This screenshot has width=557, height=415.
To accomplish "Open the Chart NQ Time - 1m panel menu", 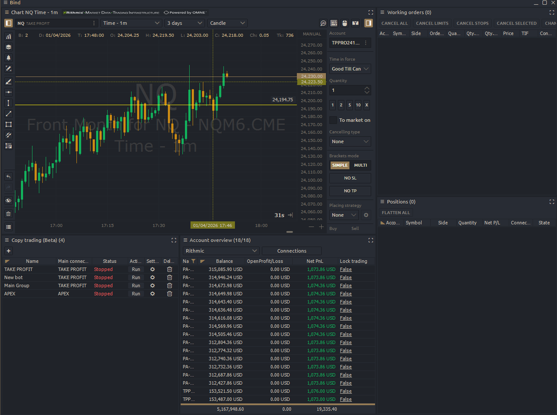I will coord(6,13).
